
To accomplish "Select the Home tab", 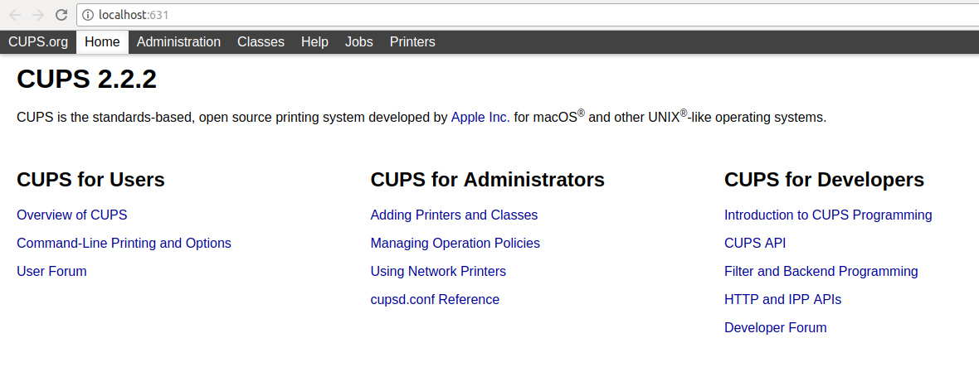I will (x=102, y=41).
